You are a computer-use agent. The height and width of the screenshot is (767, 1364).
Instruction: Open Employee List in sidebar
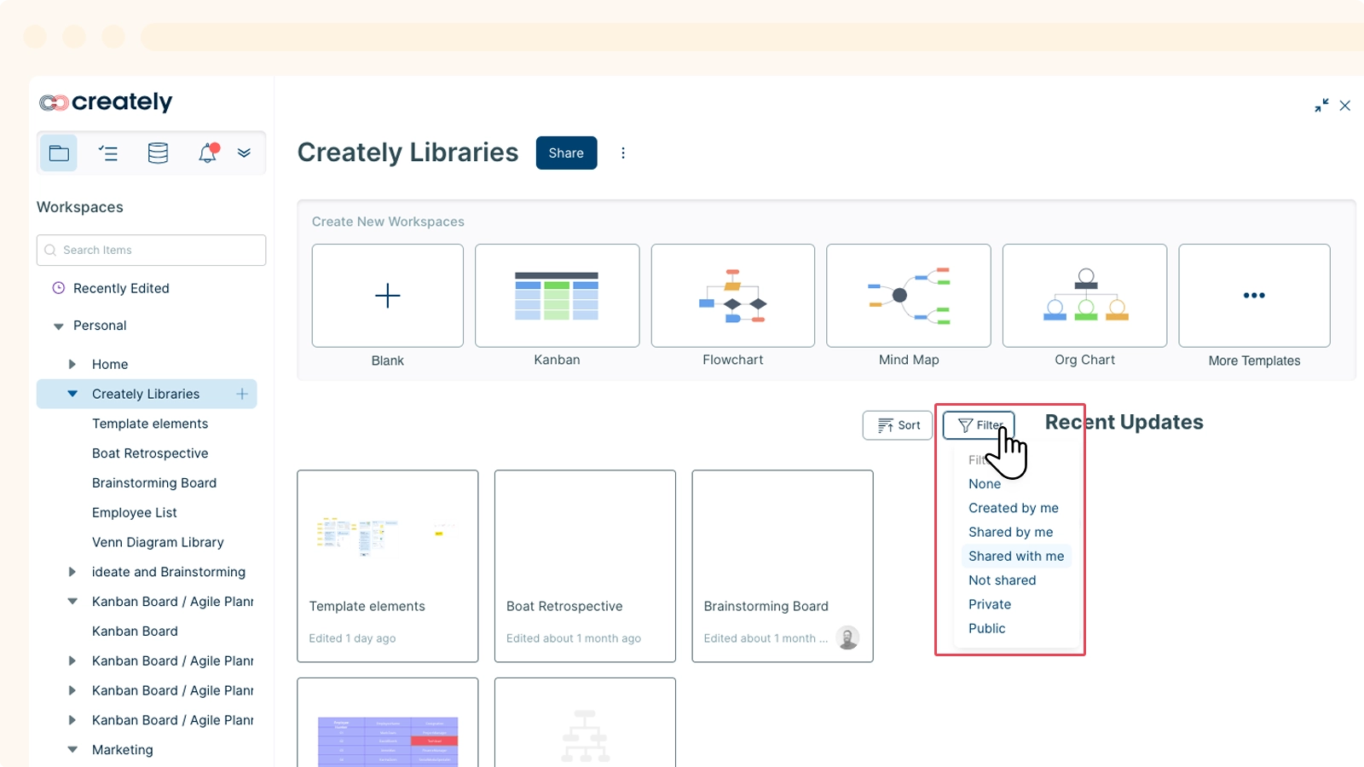135,513
